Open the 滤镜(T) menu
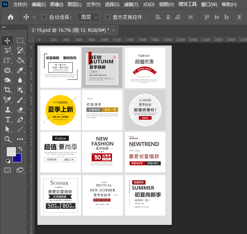The image size is (247, 234). (x=131, y=5)
